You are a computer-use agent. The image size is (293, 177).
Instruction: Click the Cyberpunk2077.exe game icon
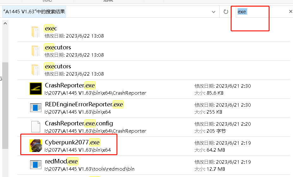(36, 146)
